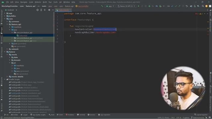Expand the buildSrc module in tree
The width and height of the screenshot is (212, 119).
click(x=5, y=16)
